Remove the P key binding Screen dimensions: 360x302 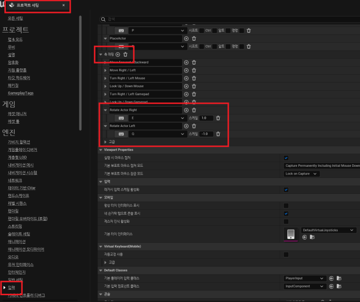pyautogui.click(x=249, y=31)
